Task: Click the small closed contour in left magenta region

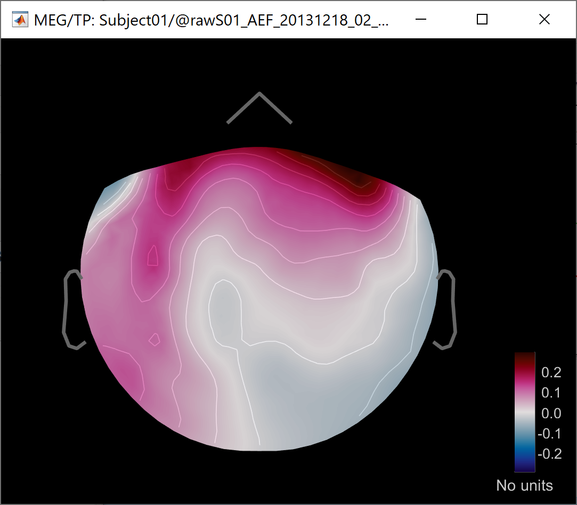Action: click(153, 256)
